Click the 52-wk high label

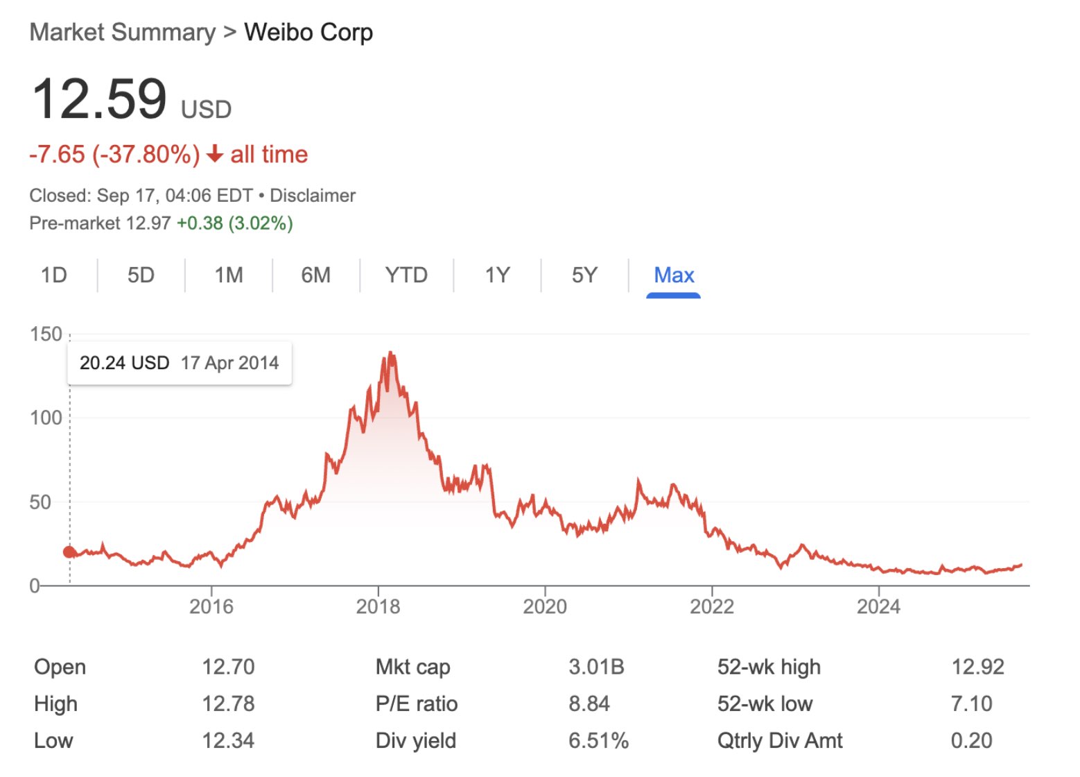769,667
